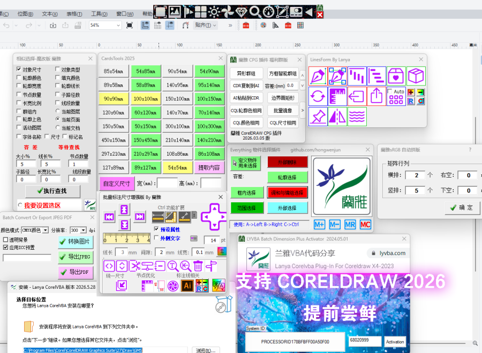482x353 pixels.
Task: Open the 窗口 menu
Action: [x=125, y=14]
